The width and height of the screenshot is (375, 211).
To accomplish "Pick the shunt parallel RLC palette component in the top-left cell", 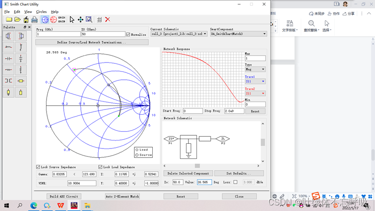I will click(8, 36).
